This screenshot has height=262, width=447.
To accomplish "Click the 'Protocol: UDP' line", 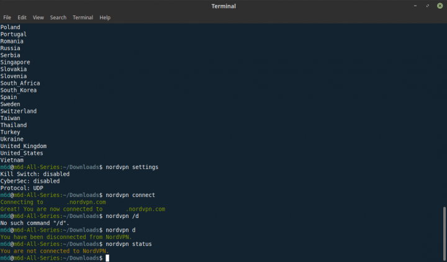I will [x=22, y=188].
